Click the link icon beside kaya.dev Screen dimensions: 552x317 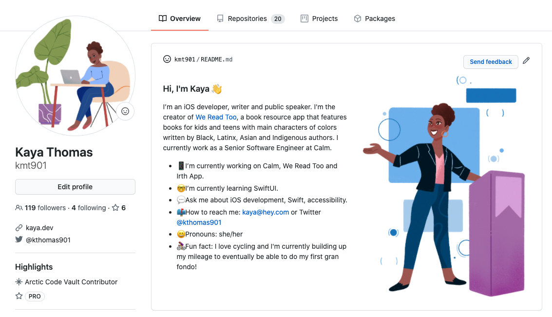tap(19, 228)
